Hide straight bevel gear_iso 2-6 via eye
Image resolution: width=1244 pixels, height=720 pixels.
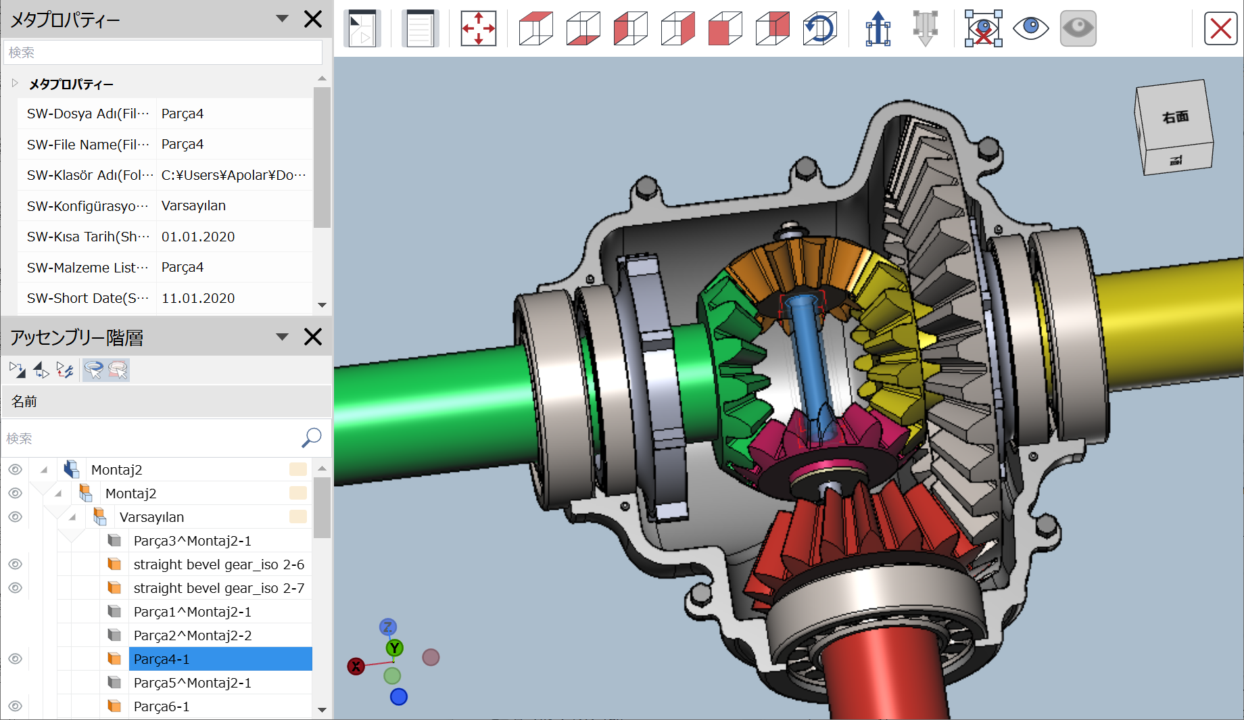click(x=15, y=564)
